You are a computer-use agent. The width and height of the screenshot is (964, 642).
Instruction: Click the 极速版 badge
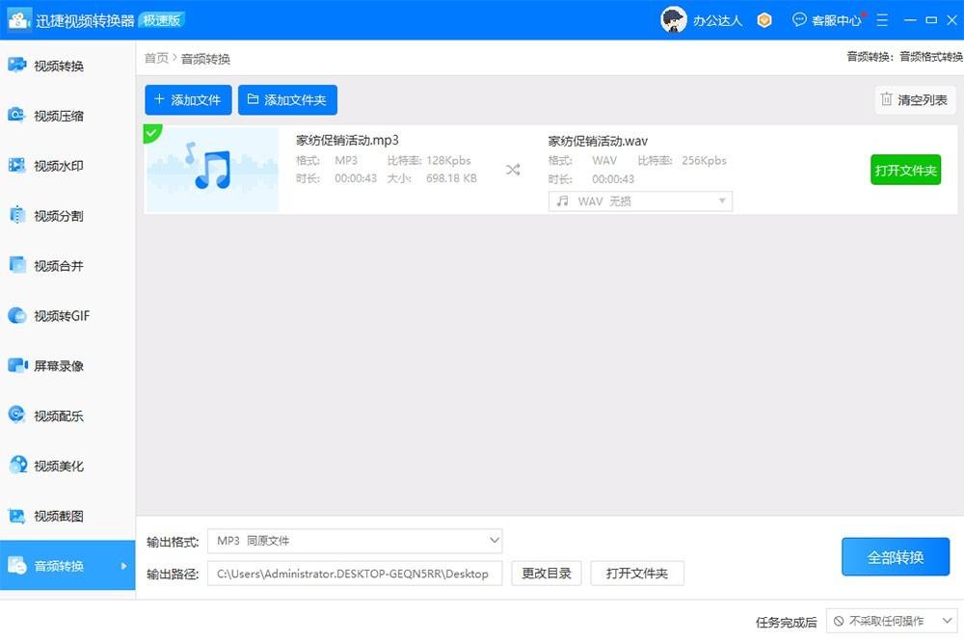click(162, 20)
